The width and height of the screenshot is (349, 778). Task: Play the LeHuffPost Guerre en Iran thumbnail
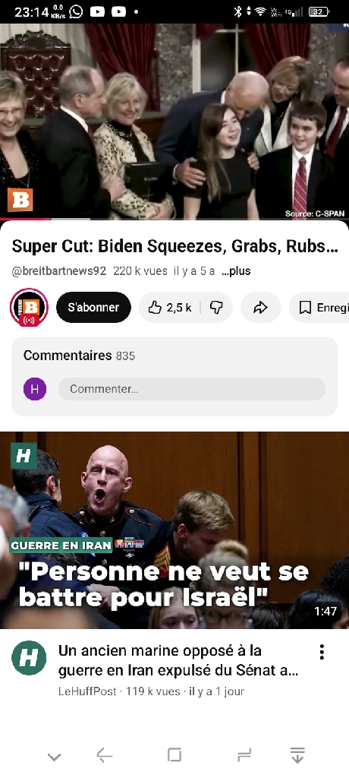point(174,530)
